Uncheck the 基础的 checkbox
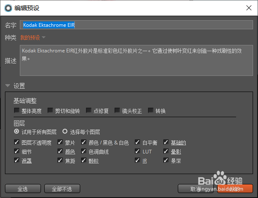258x198 pixels. click(x=166, y=142)
